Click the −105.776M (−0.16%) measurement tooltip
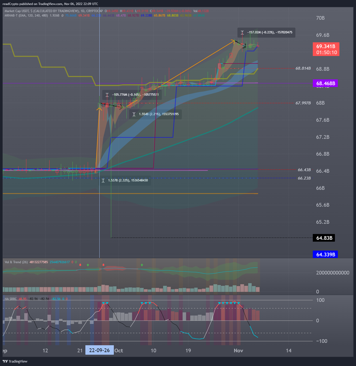 click(x=132, y=95)
